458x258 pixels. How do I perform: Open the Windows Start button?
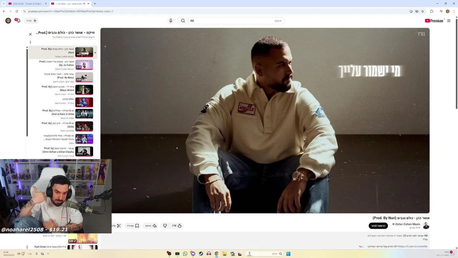click(x=288, y=254)
